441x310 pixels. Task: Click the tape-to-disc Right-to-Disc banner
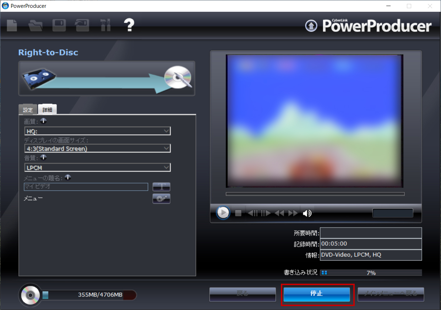107,79
